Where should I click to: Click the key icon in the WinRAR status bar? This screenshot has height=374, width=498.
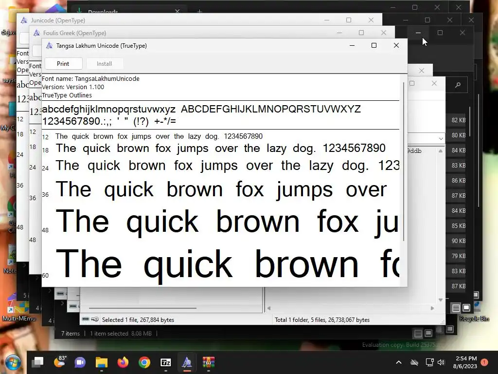[95, 319]
